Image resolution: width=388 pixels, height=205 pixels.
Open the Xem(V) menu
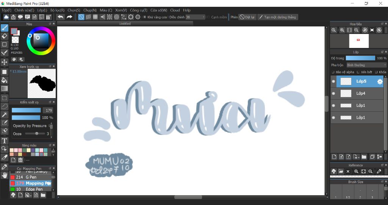click(121, 10)
